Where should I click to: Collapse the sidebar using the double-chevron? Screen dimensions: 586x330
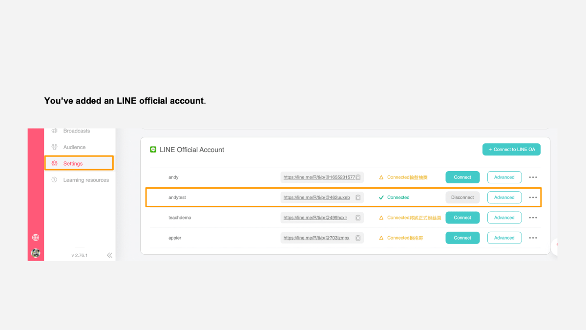coord(109,255)
